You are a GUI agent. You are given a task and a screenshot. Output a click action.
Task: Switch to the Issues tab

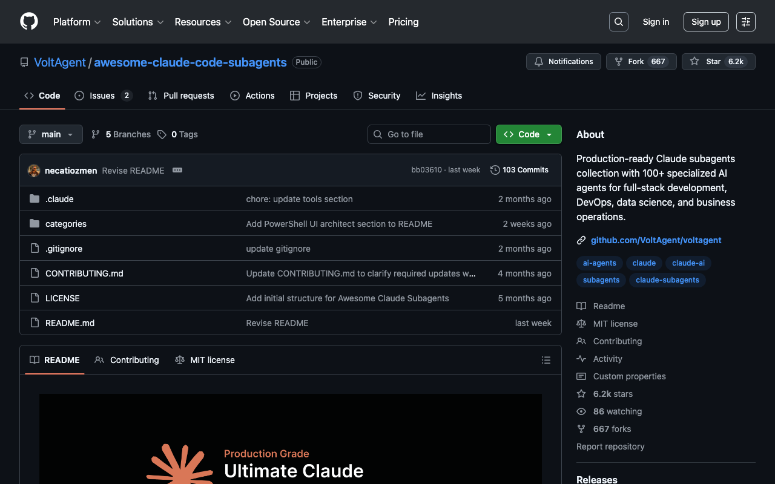coord(102,96)
